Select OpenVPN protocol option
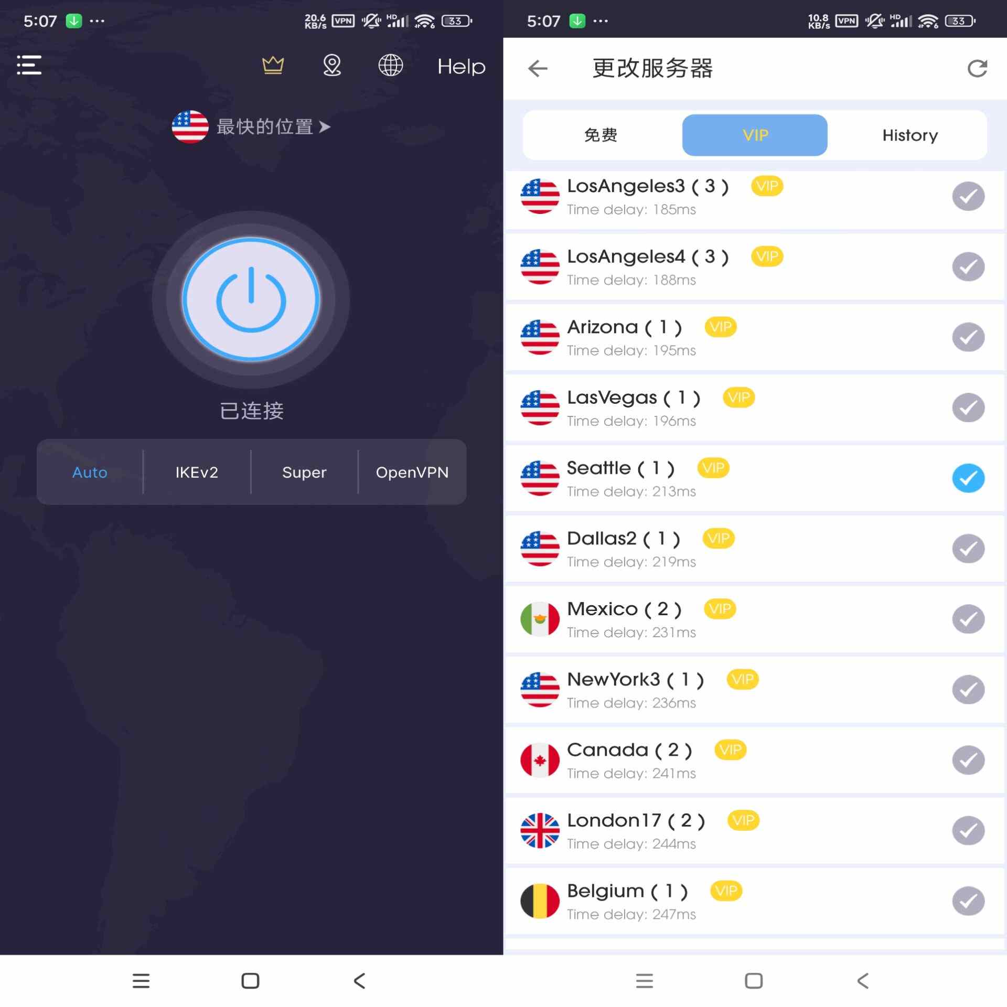Image resolution: width=1007 pixels, height=1007 pixels. tap(412, 472)
